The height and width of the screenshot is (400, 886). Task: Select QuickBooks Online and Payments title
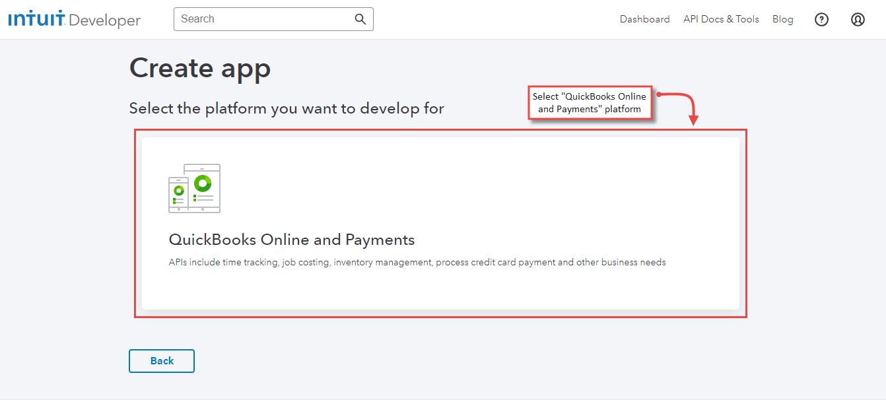coord(292,239)
